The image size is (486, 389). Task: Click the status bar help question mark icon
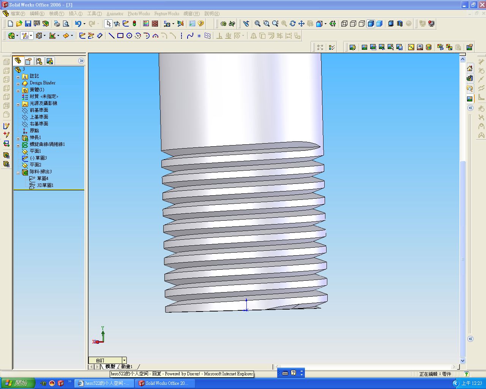coord(467,374)
